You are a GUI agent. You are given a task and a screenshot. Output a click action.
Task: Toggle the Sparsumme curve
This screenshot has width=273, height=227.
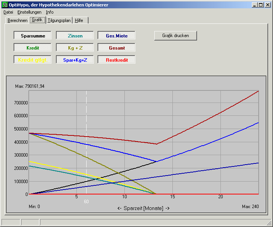(x=33, y=36)
